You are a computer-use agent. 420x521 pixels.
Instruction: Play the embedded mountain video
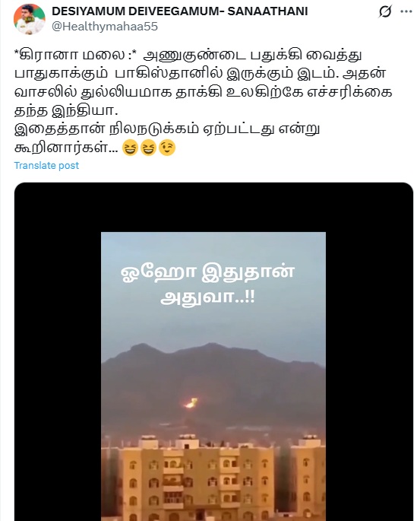click(x=213, y=376)
